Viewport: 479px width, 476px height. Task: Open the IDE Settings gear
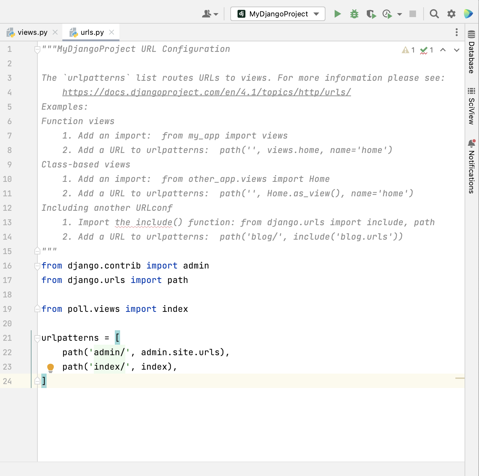coord(451,14)
